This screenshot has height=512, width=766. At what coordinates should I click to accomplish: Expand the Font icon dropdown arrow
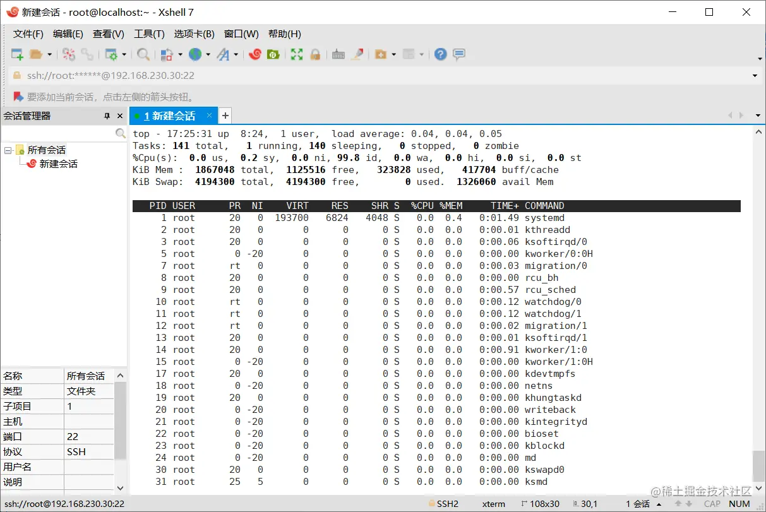236,55
